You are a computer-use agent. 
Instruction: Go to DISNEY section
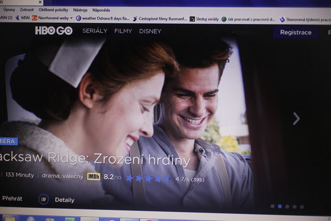coord(150,31)
